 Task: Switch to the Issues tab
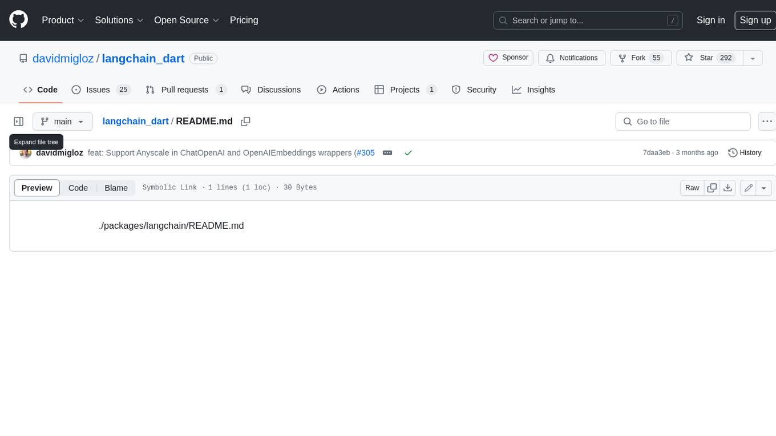click(x=101, y=90)
